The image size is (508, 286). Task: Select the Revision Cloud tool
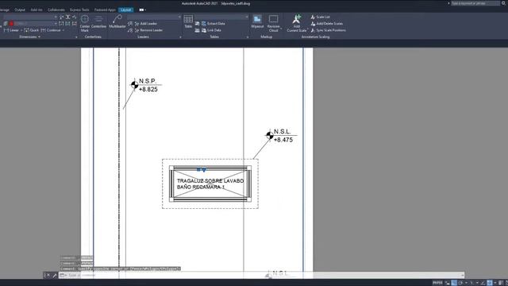273,23
